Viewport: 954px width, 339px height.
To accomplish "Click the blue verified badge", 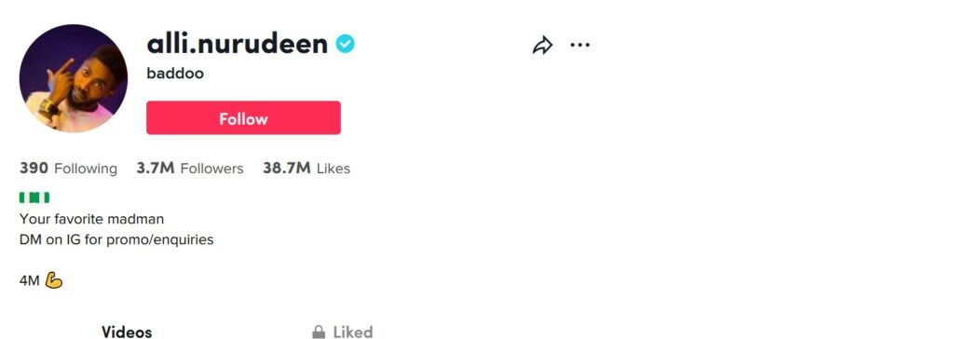I will pyautogui.click(x=345, y=44).
